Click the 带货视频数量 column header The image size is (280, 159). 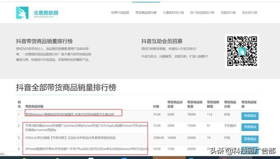pyautogui.click(x=213, y=104)
